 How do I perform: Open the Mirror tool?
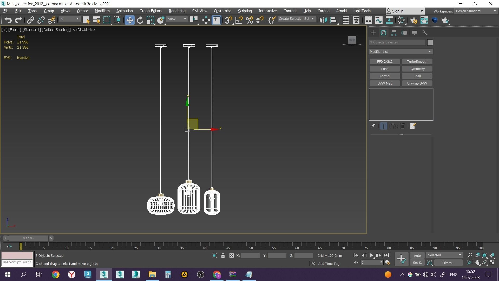[x=323, y=20]
